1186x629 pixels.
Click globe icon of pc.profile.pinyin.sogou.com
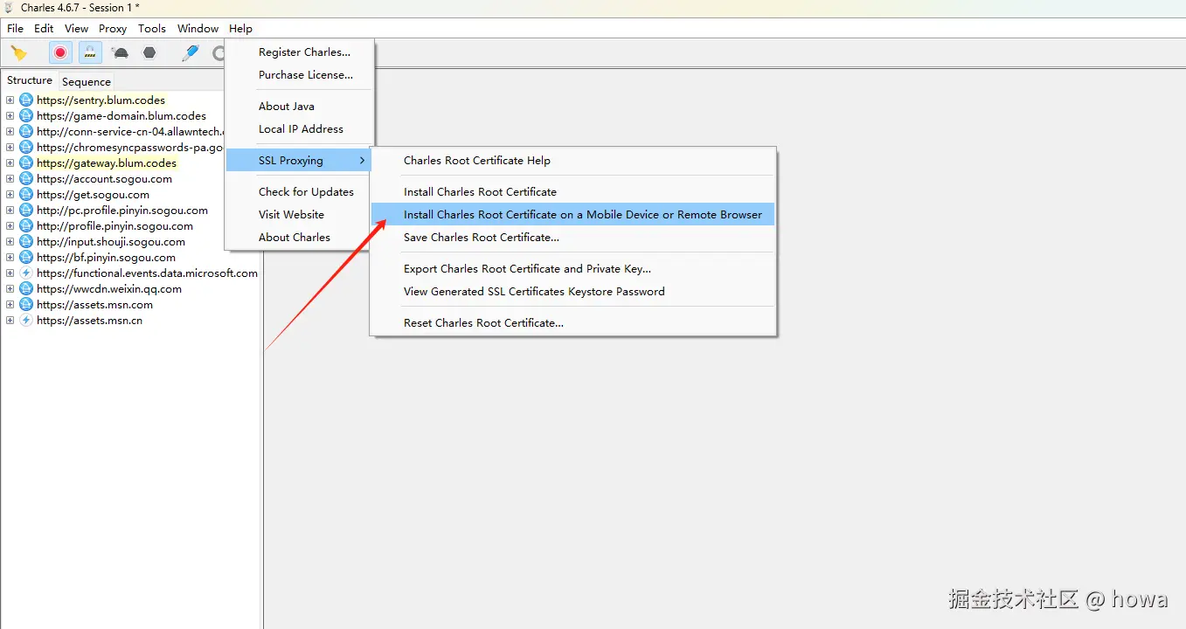26,211
